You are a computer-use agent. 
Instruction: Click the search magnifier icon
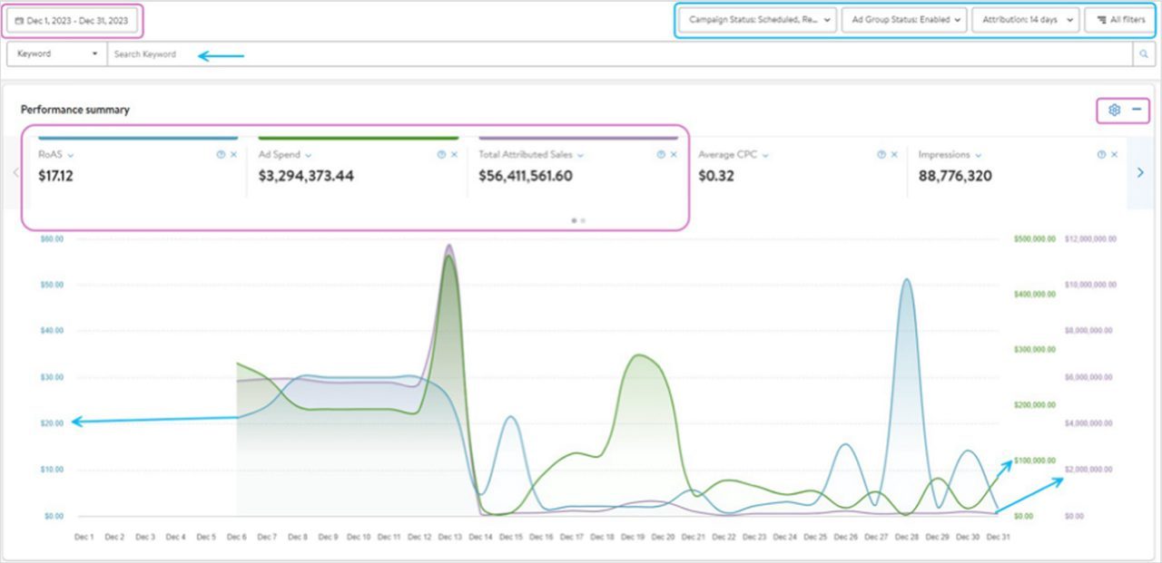point(1144,53)
